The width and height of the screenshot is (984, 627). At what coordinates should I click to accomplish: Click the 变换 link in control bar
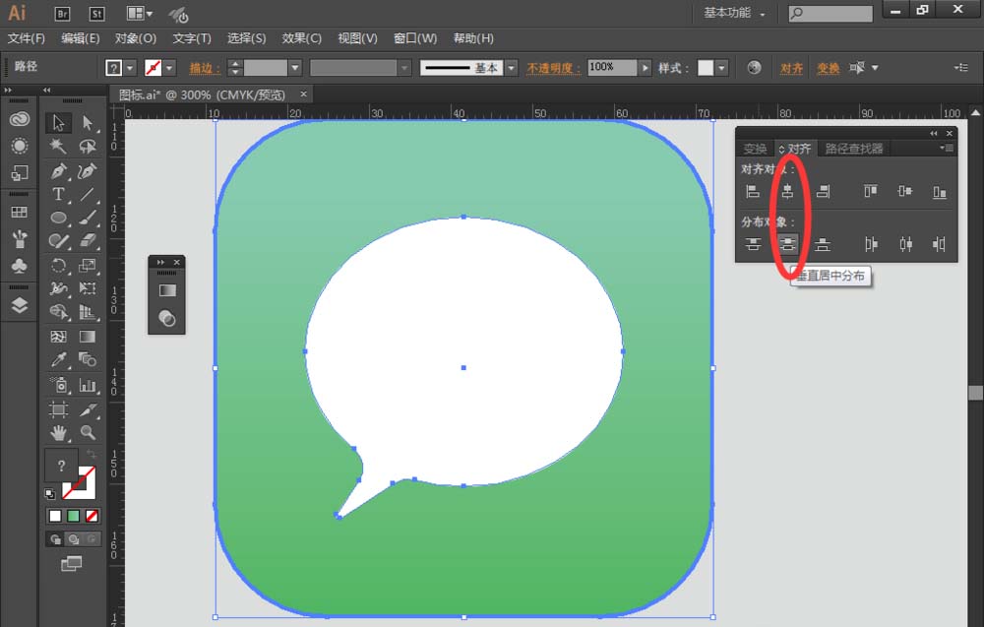pos(831,67)
